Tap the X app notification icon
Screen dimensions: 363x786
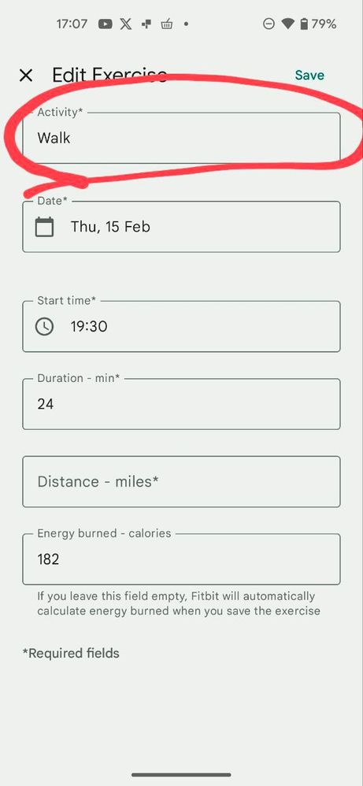(x=126, y=24)
